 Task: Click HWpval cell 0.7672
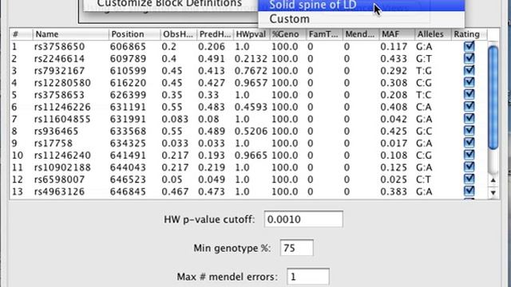click(x=251, y=71)
